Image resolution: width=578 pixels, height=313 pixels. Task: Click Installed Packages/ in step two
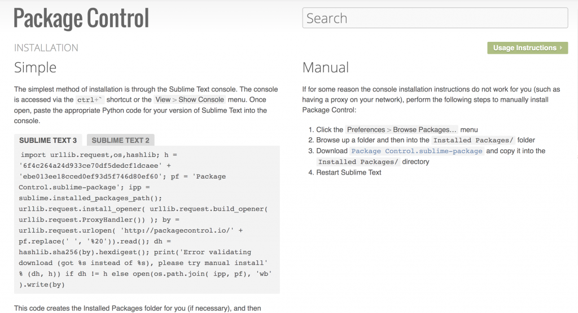pyautogui.click(x=474, y=140)
